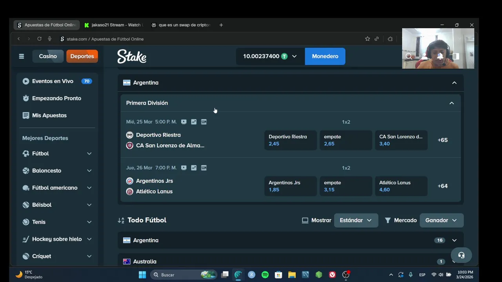
Task: Open the Ganador market dropdown
Action: (442, 221)
